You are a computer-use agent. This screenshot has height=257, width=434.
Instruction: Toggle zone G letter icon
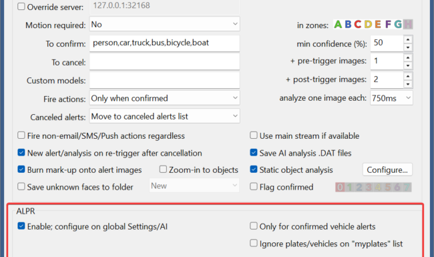[x=398, y=24]
